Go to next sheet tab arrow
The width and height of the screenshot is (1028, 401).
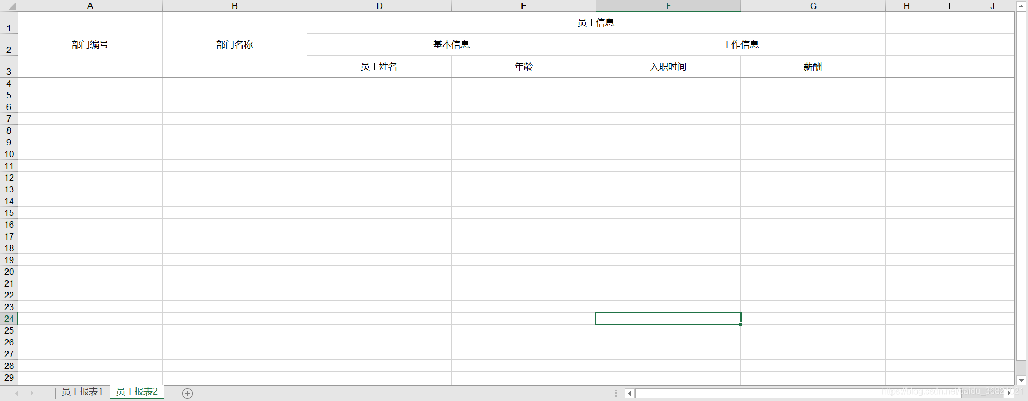click(32, 393)
